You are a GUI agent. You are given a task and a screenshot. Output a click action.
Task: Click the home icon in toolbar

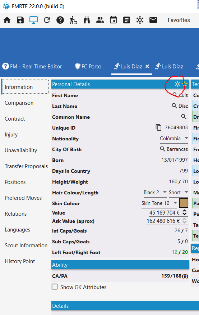coord(7,20)
